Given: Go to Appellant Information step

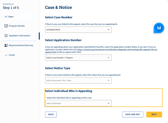Looking at the screenshot, I should (x=20, y=36).
